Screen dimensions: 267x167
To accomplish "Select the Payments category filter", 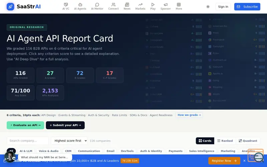I will tap(176, 151).
